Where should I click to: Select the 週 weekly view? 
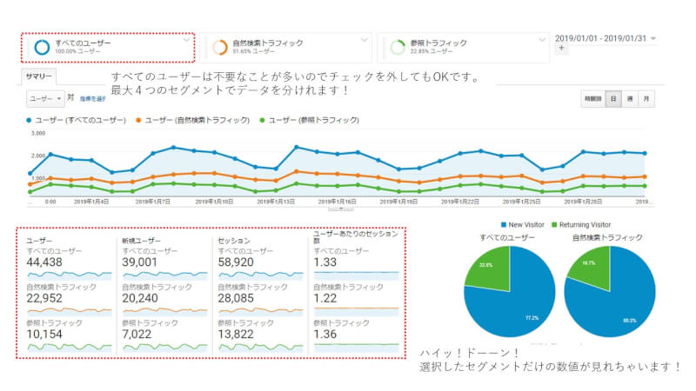click(x=629, y=99)
